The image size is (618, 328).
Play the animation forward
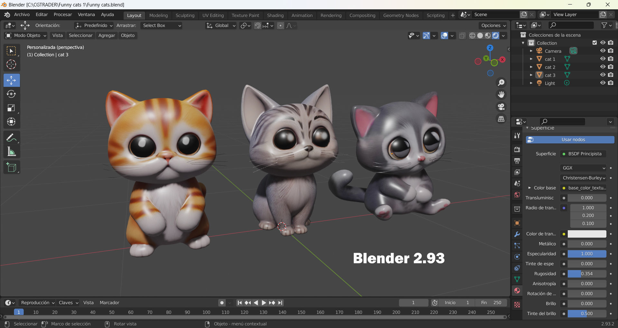264,303
